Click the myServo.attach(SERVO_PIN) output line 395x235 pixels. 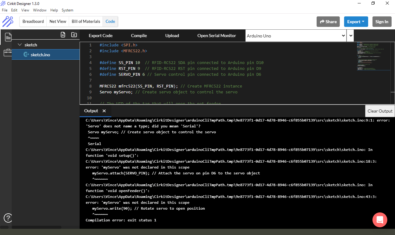pyautogui.click(x=176, y=173)
